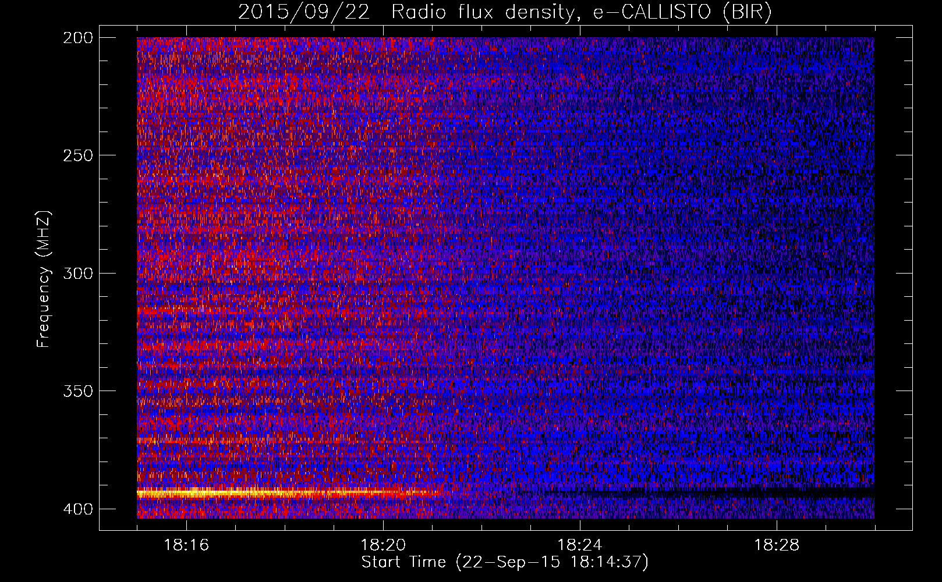Click the 200 frequency tick label
The image size is (942, 582).
77,38
